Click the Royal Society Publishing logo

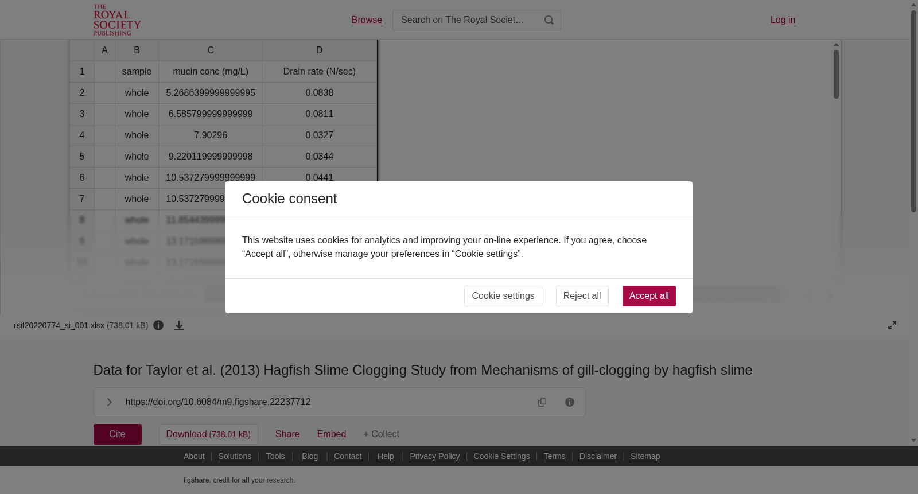point(117,20)
